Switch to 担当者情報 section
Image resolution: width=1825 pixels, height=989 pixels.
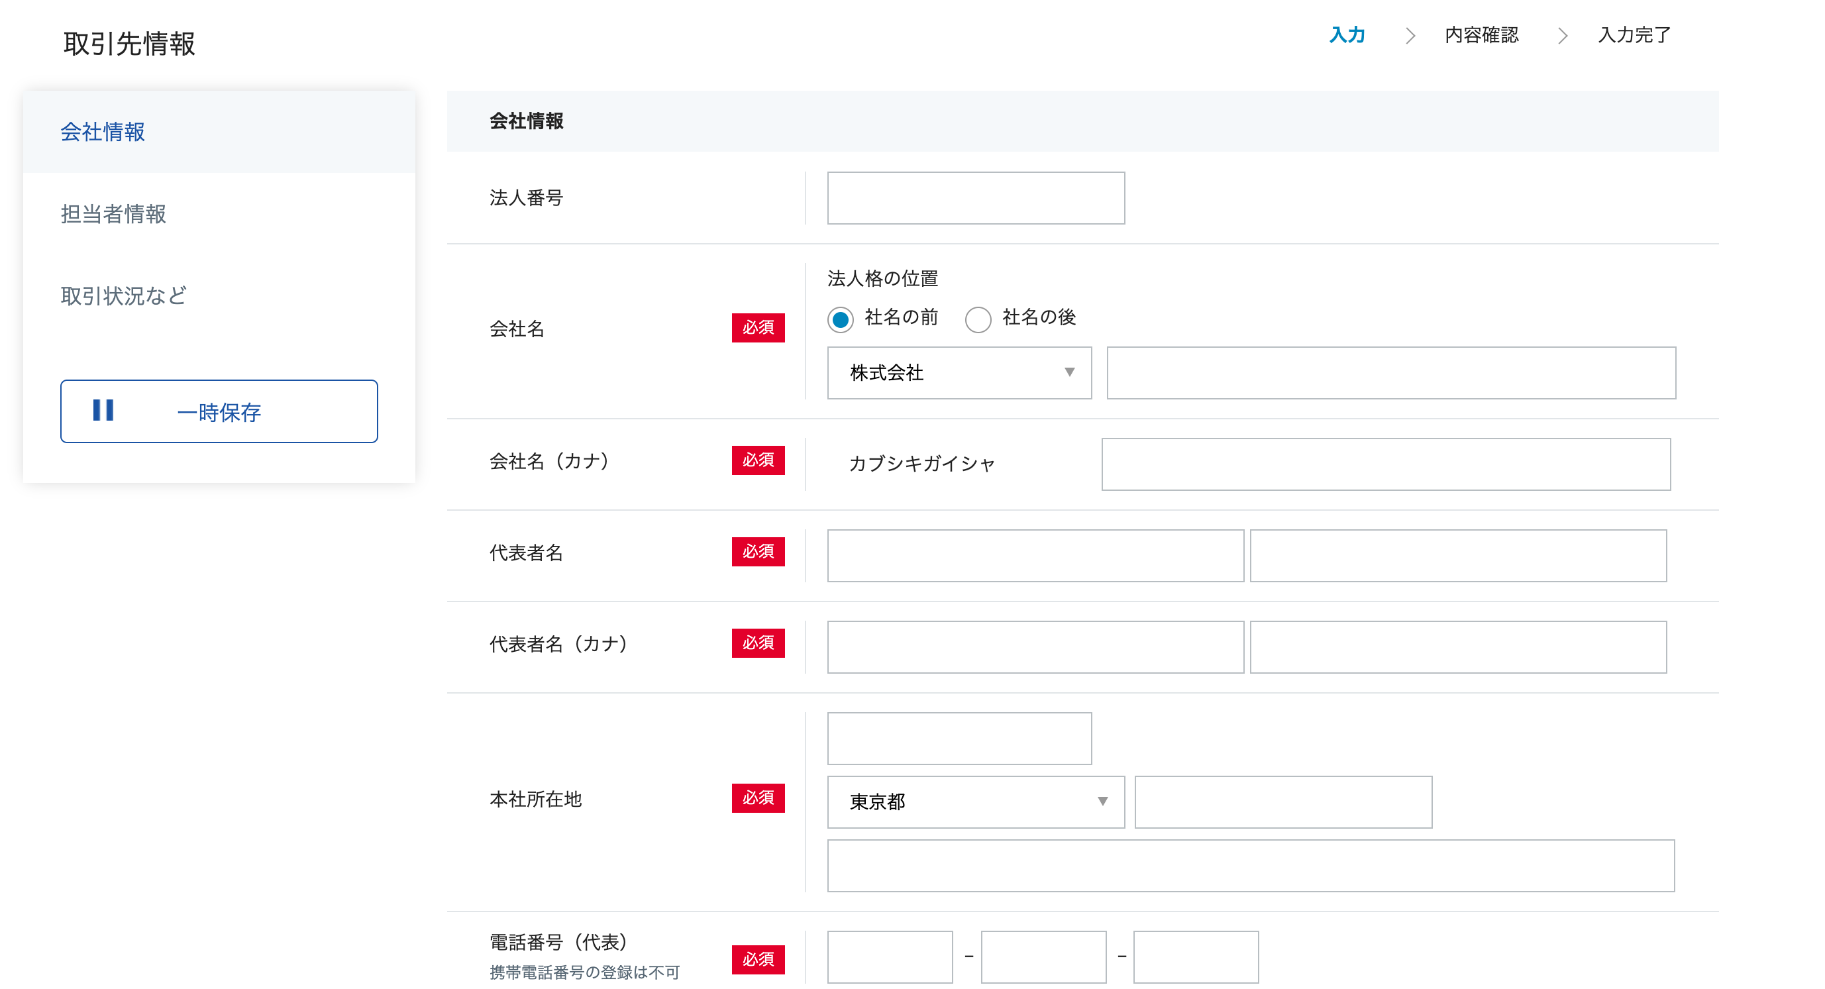click(x=219, y=213)
